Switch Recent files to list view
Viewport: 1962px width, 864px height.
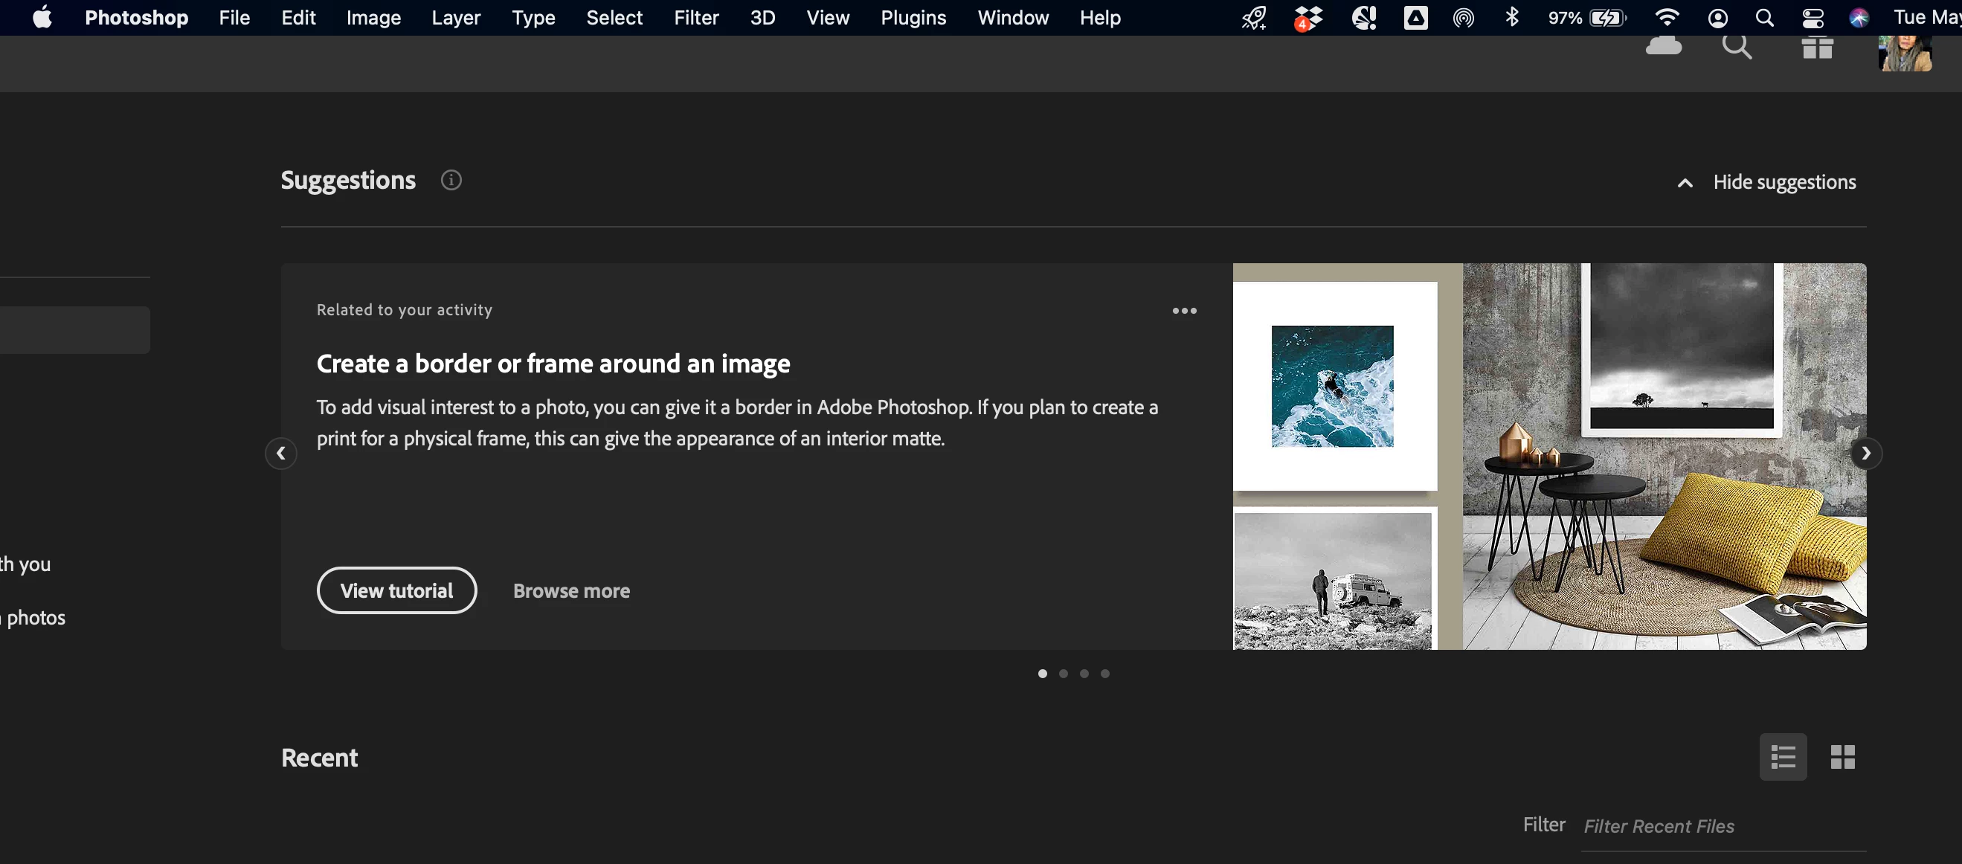(1783, 757)
